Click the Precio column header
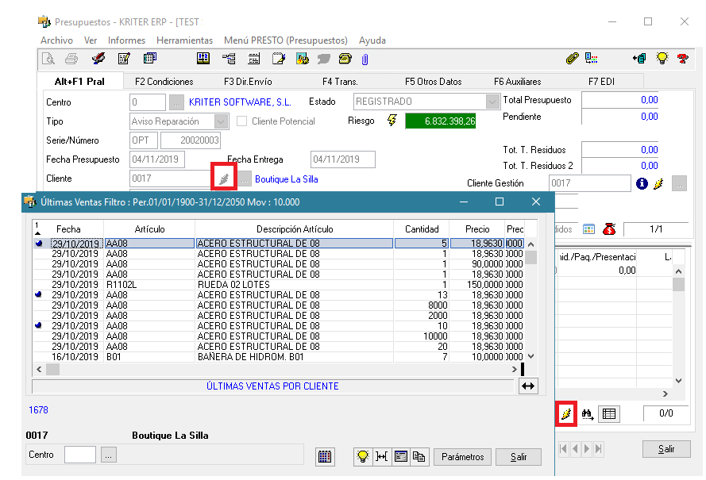The width and height of the screenshot is (706, 480). pyautogui.click(x=477, y=229)
